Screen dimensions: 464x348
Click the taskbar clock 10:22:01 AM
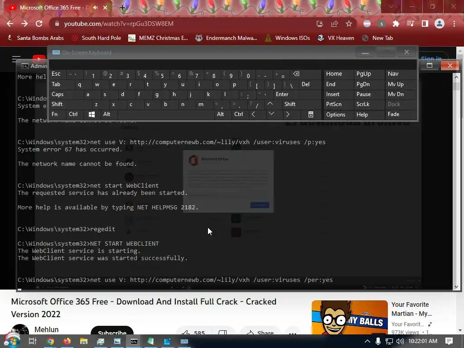[x=423, y=341]
